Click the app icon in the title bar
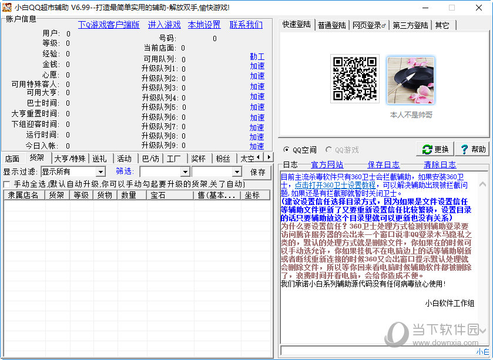The height and width of the screenshot is (360, 493). tap(7, 7)
